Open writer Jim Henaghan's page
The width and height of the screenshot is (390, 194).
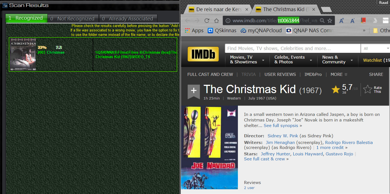pyautogui.click(x=280, y=142)
